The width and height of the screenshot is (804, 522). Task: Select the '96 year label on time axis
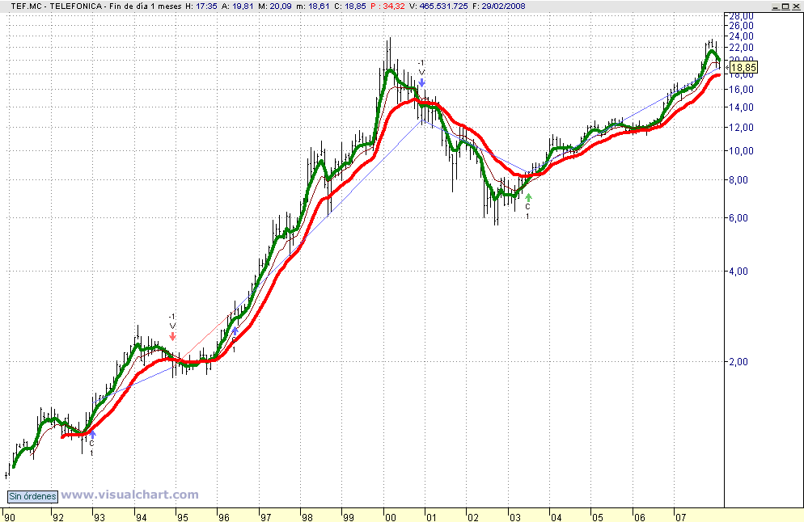point(223,517)
